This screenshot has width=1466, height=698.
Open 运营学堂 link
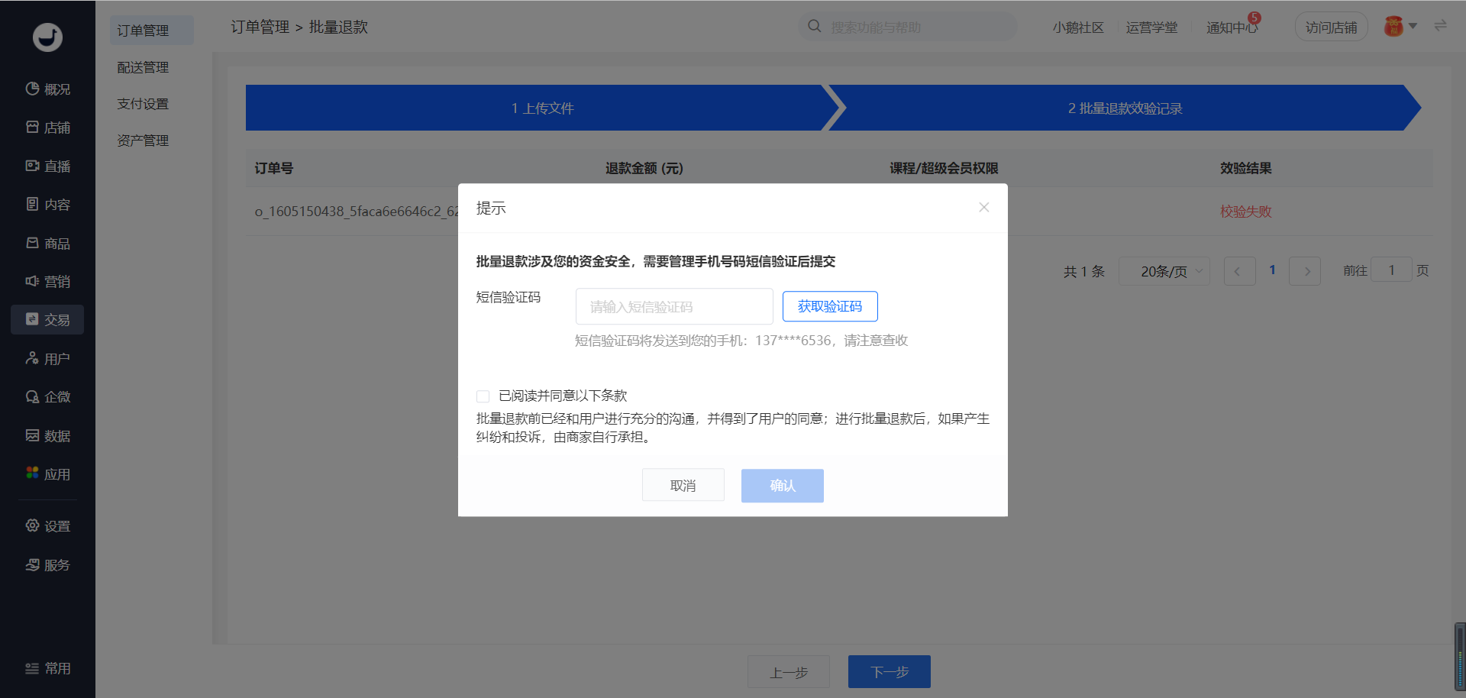point(1151,27)
